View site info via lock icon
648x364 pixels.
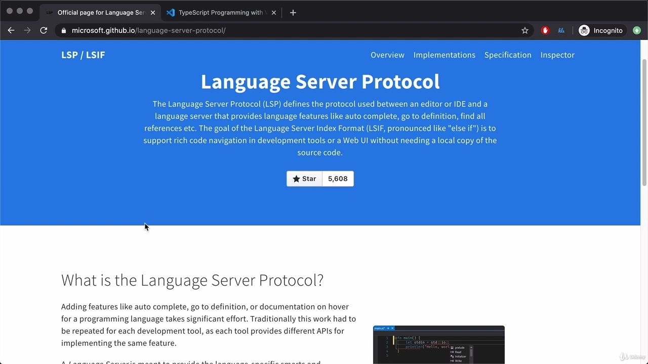point(64,30)
